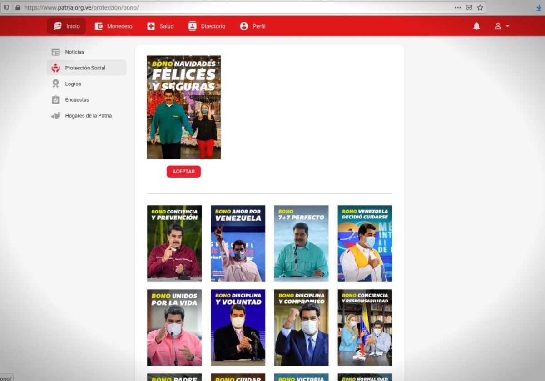Click the Logros medal icon
This screenshot has height=381, width=545.
[55, 84]
